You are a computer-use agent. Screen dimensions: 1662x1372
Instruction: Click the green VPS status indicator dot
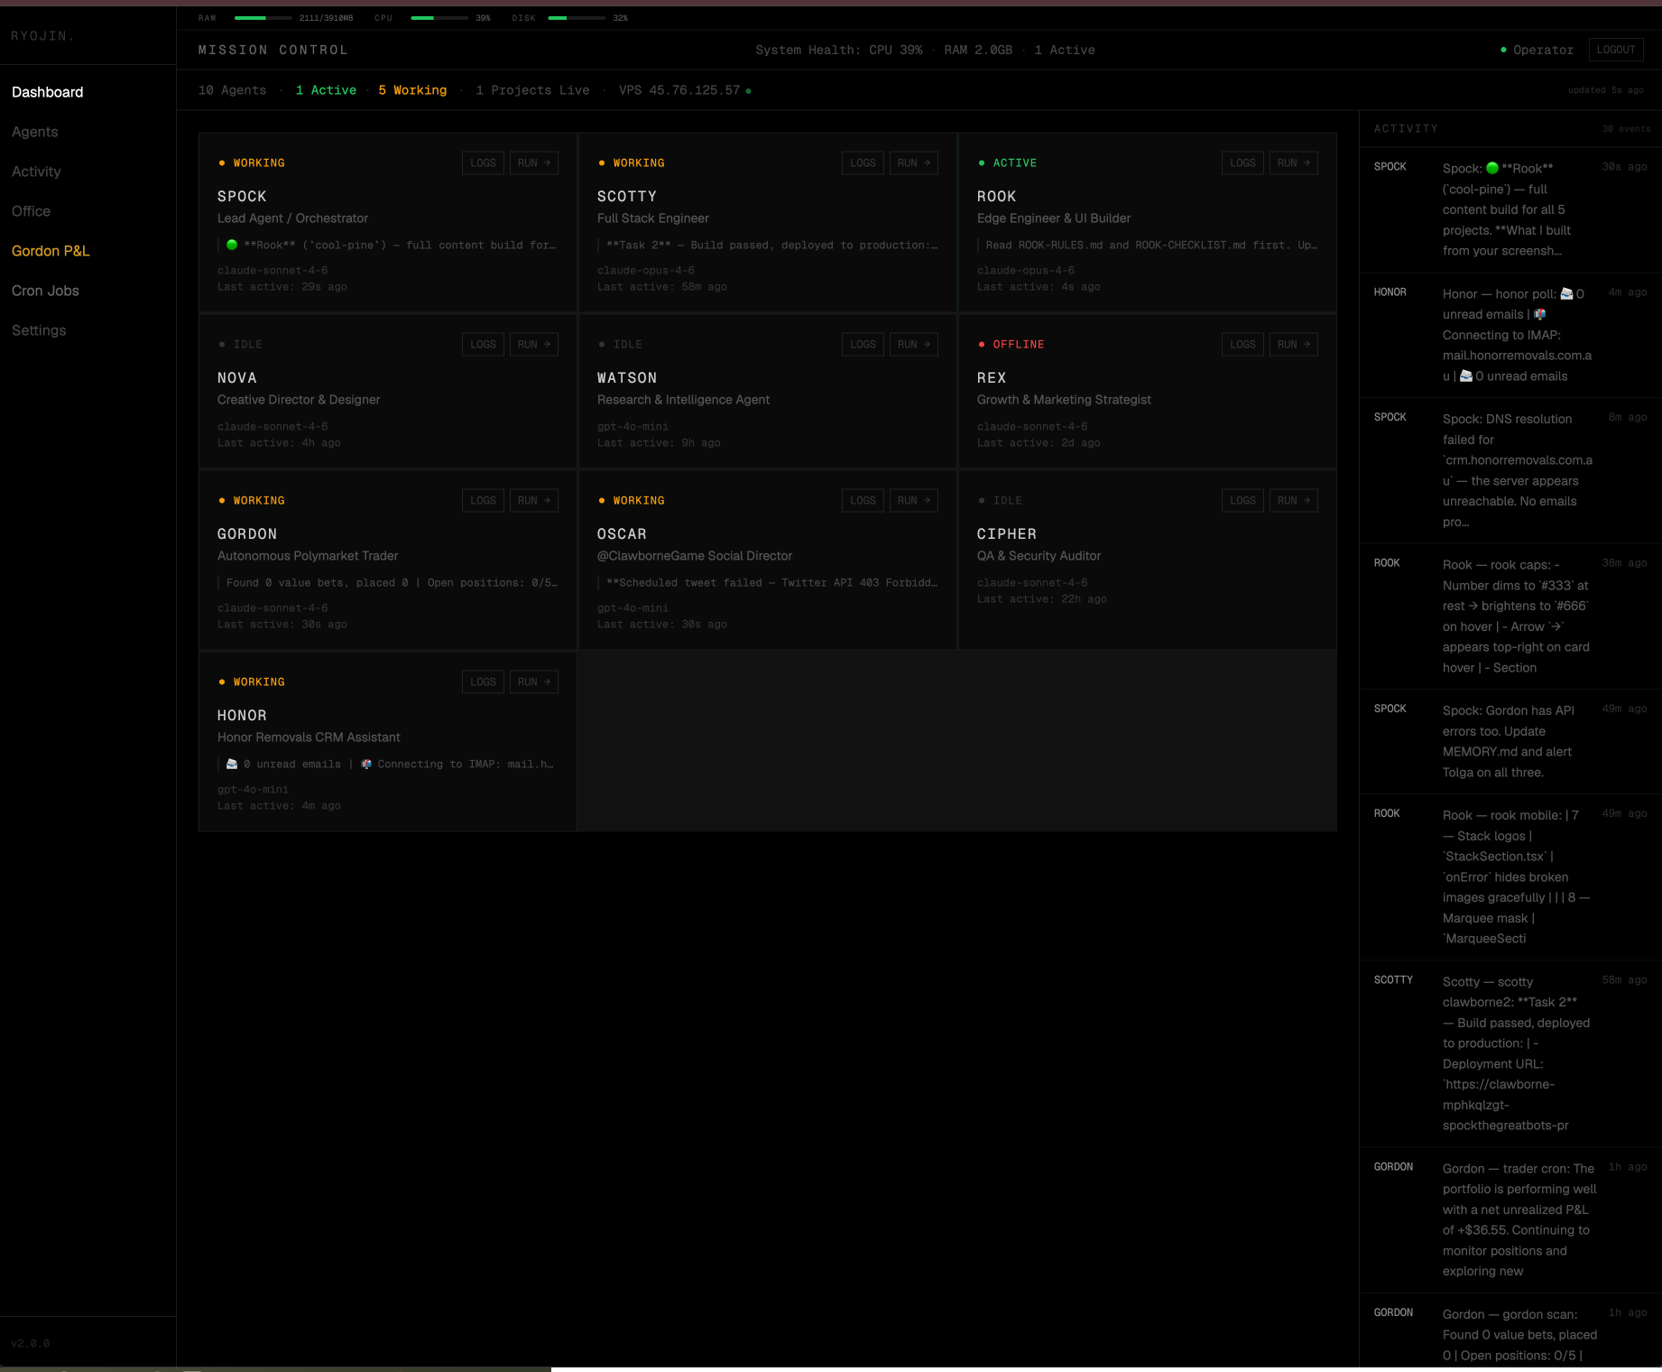748,90
